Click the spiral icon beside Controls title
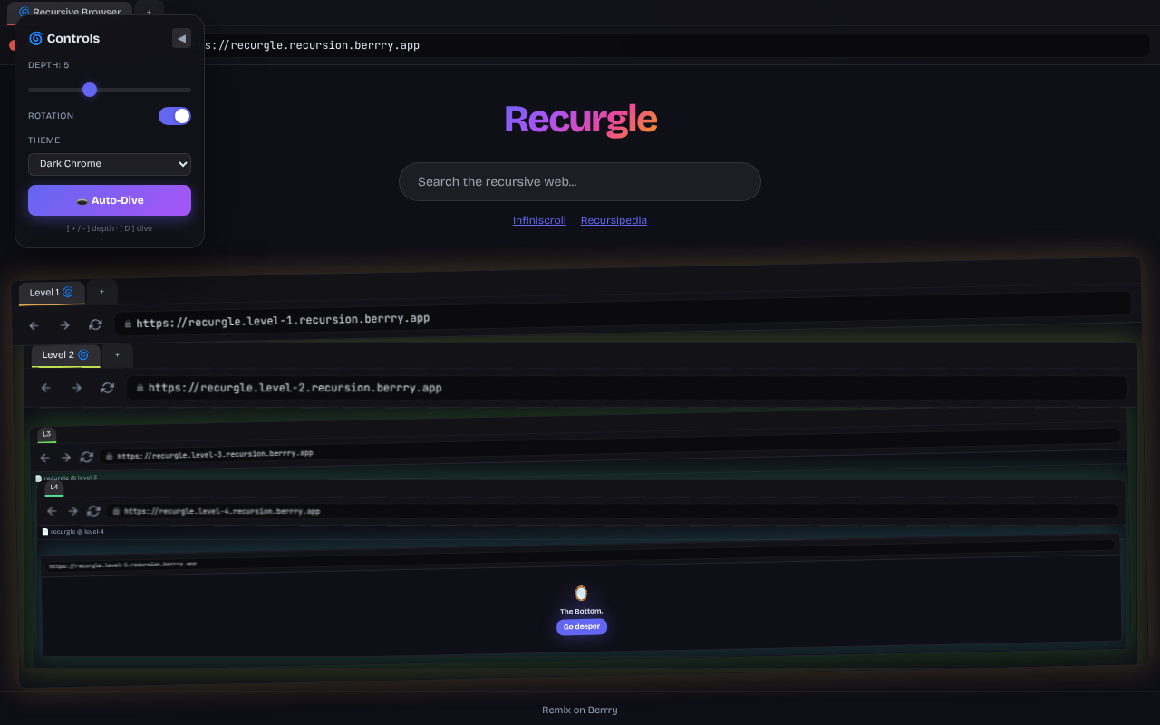The height and width of the screenshot is (725, 1160). pyautogui.click(x=36, y=38)
